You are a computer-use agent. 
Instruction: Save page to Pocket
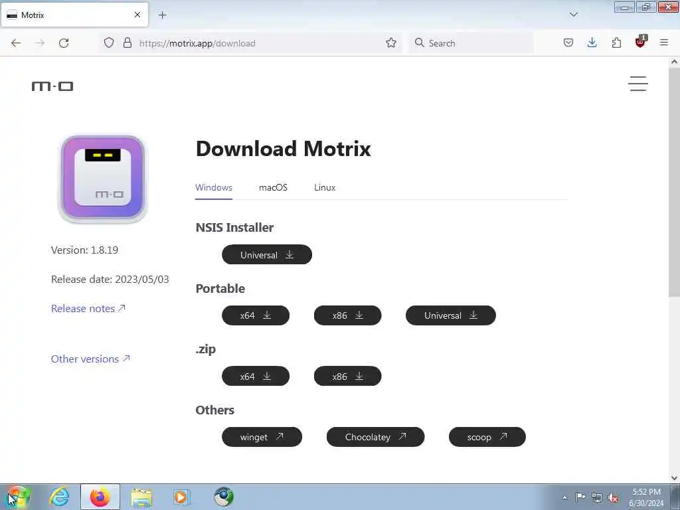568,42
